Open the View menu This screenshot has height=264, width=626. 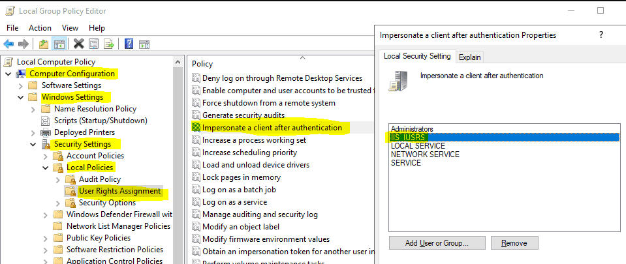coord(70,27)
